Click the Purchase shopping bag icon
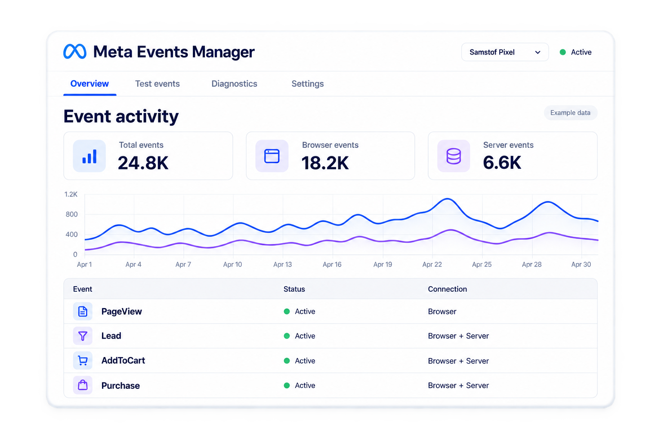Screen dimensions: 661x440 pos(83,385)
